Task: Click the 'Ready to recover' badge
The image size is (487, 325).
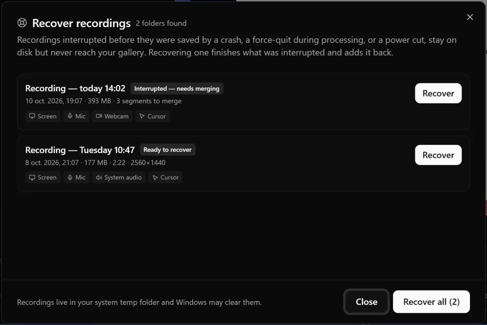Action: 167,150
